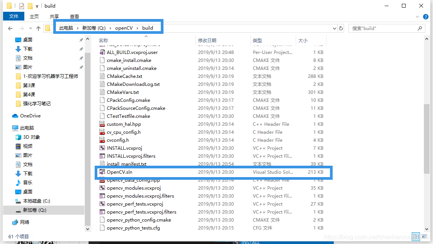Select opencv_modules.vcxproj file icon
The image size is (433, 244).
[102, 188]
